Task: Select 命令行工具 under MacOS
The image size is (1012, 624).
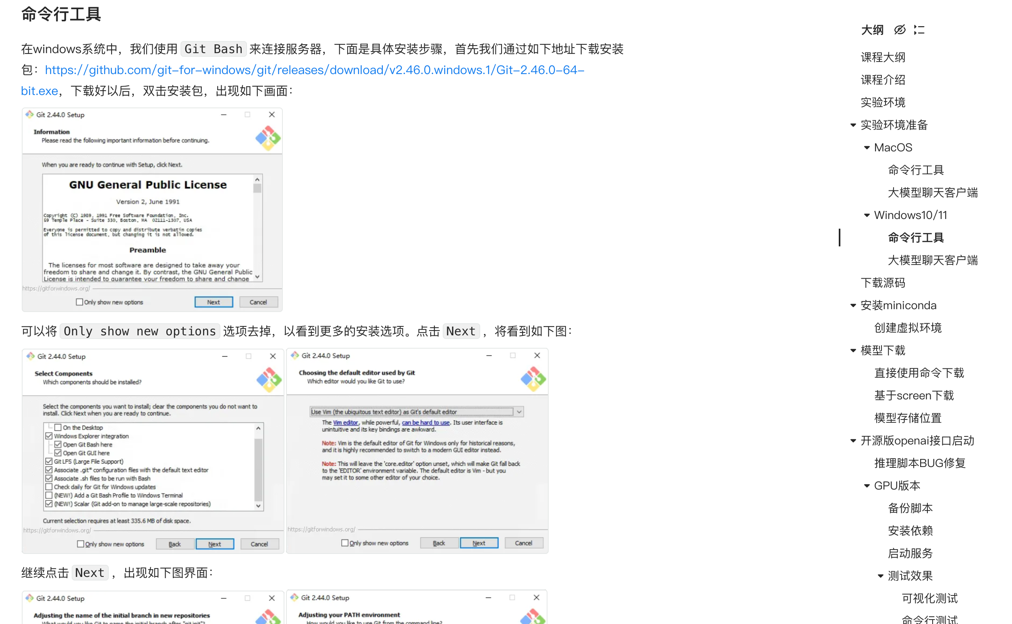Action: click(916, 170)
